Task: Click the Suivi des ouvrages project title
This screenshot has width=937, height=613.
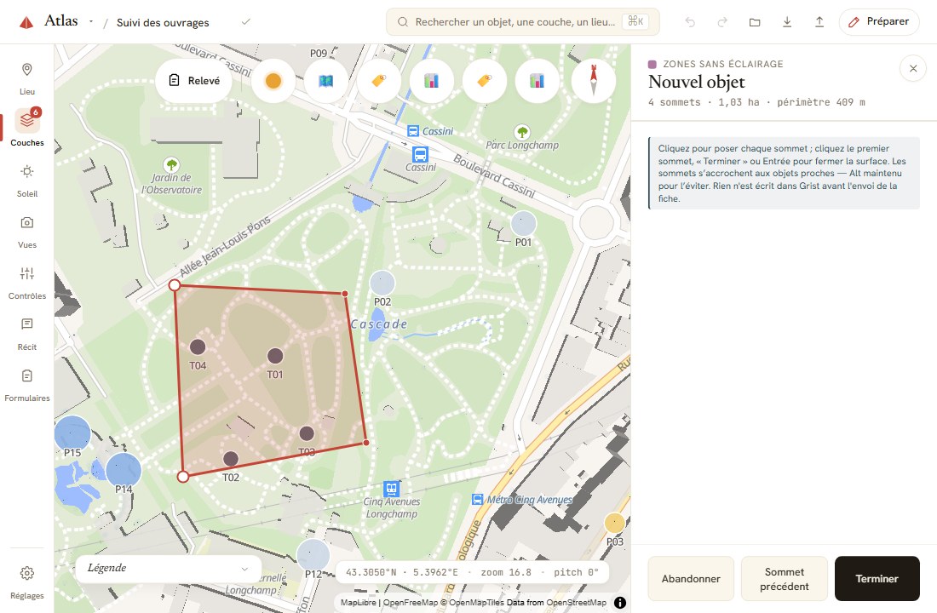Action: click(x=163, y=23)
